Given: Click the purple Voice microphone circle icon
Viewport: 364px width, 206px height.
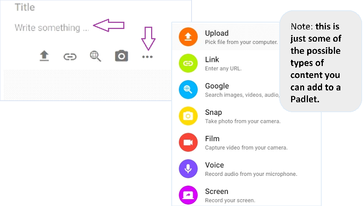Looking at the screenshot, I should coord(188,169).
